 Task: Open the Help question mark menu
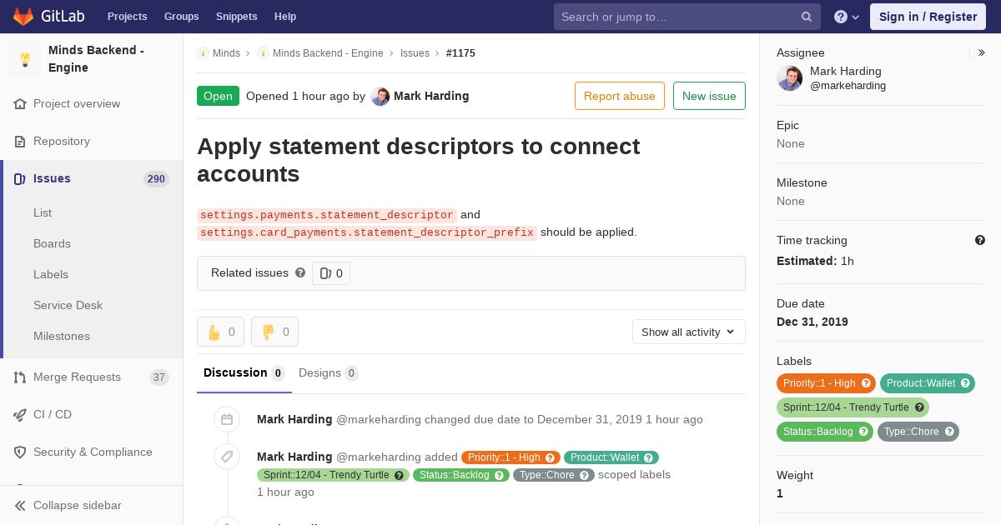(x=847, y=17)
